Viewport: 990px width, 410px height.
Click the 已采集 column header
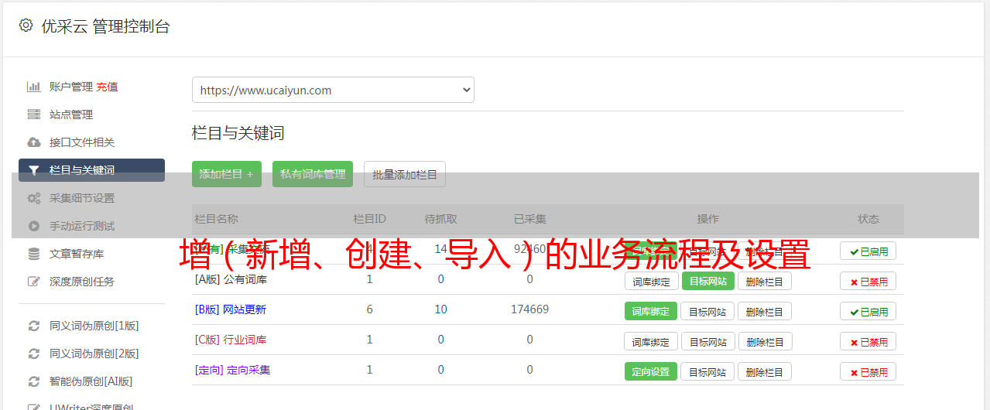click(529, 219)
